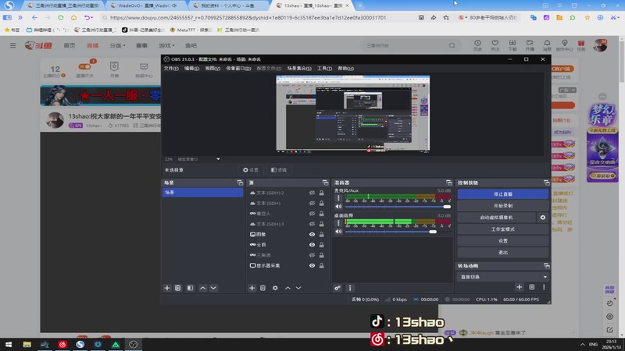Screen dimensions: 625x351
Task: Move source down arrow in the sources panel
Action: pyautogui.click(x=298, y=288)
